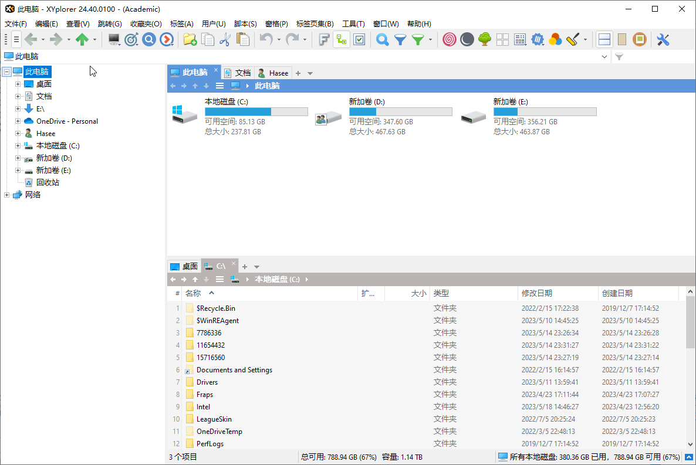This screenshot has width=696, height=465.
Task: Switch to the 文档 tab in top pane
Action: [x=238, y=73]
